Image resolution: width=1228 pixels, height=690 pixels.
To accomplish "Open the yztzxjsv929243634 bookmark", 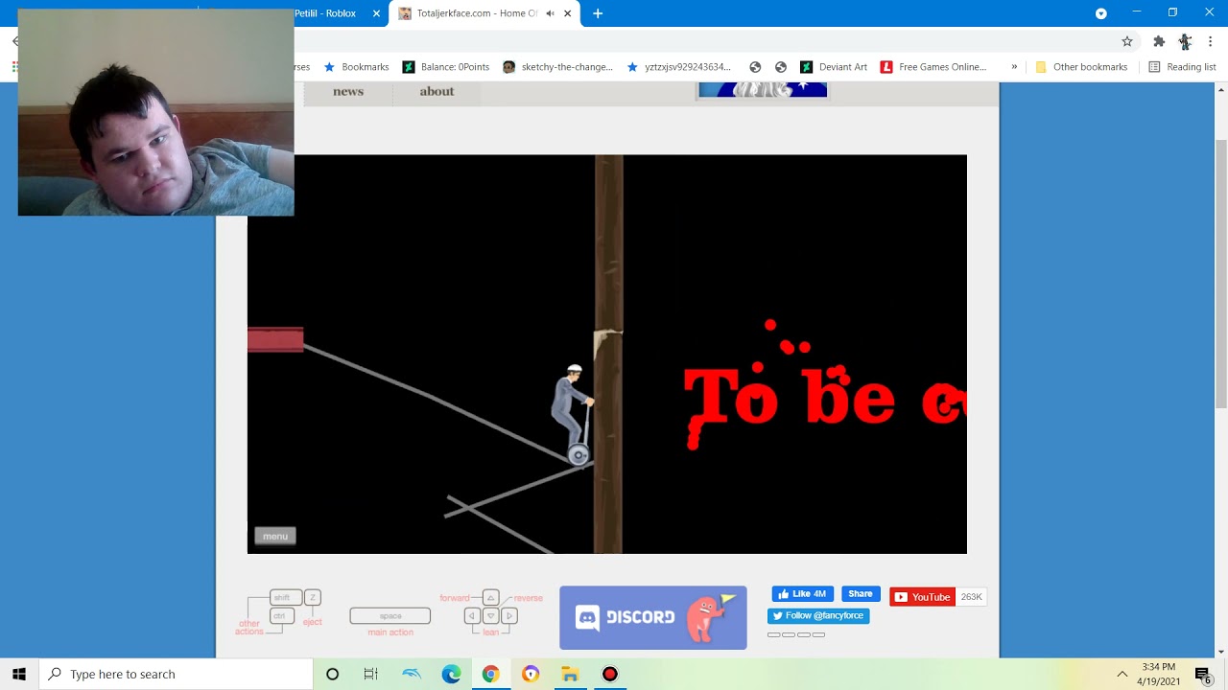I will (679, 67).
